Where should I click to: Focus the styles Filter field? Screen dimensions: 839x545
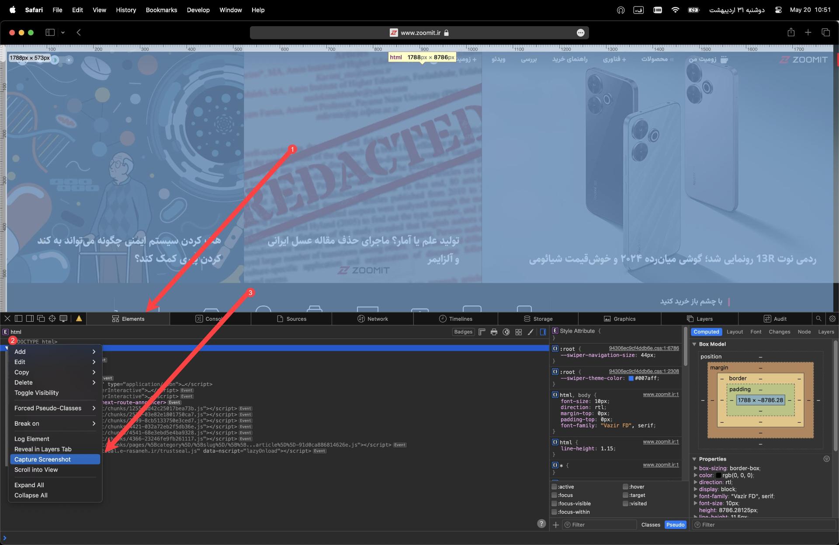[x=600, y=525]
